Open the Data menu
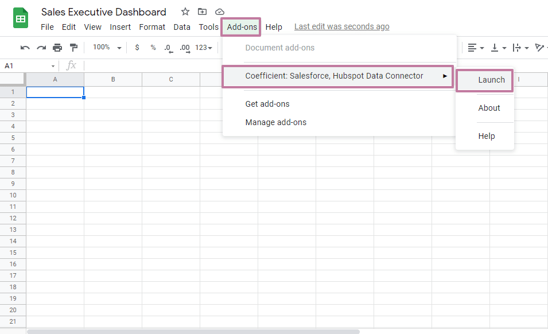The height and width of the screenshot is (334, 548). tap(182, 27)
